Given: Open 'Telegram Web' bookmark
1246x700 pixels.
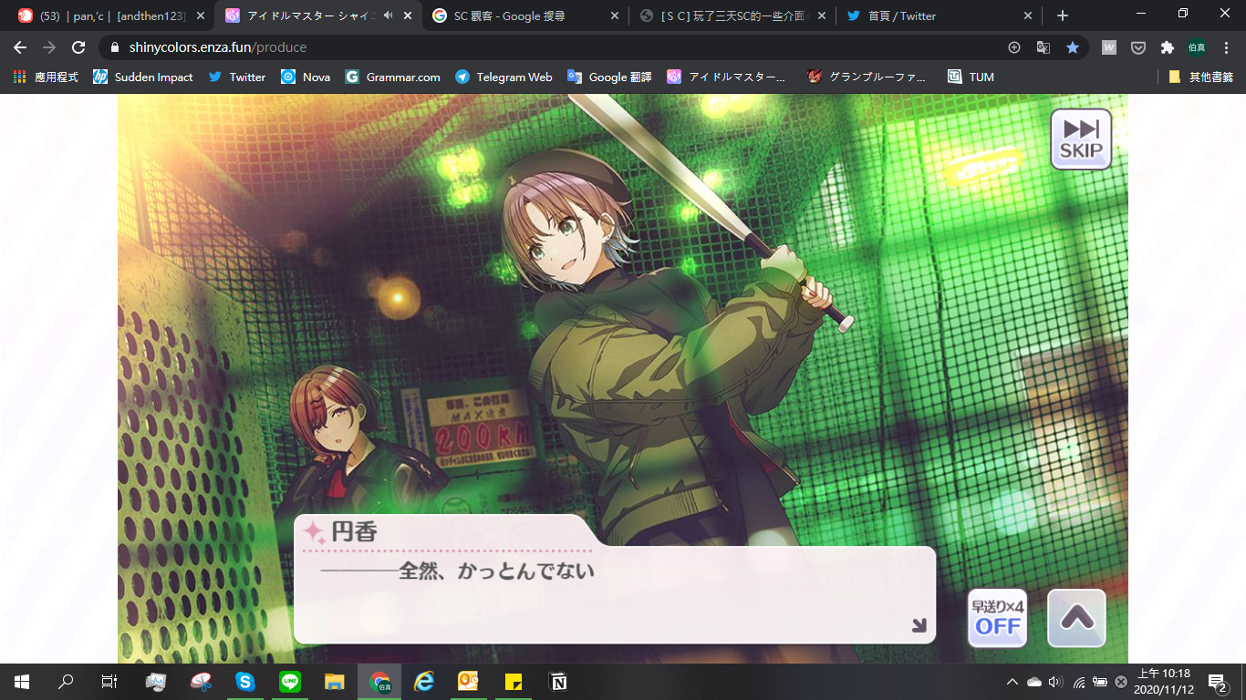Looking at the screenshot, I should click(x=504, y=77).
